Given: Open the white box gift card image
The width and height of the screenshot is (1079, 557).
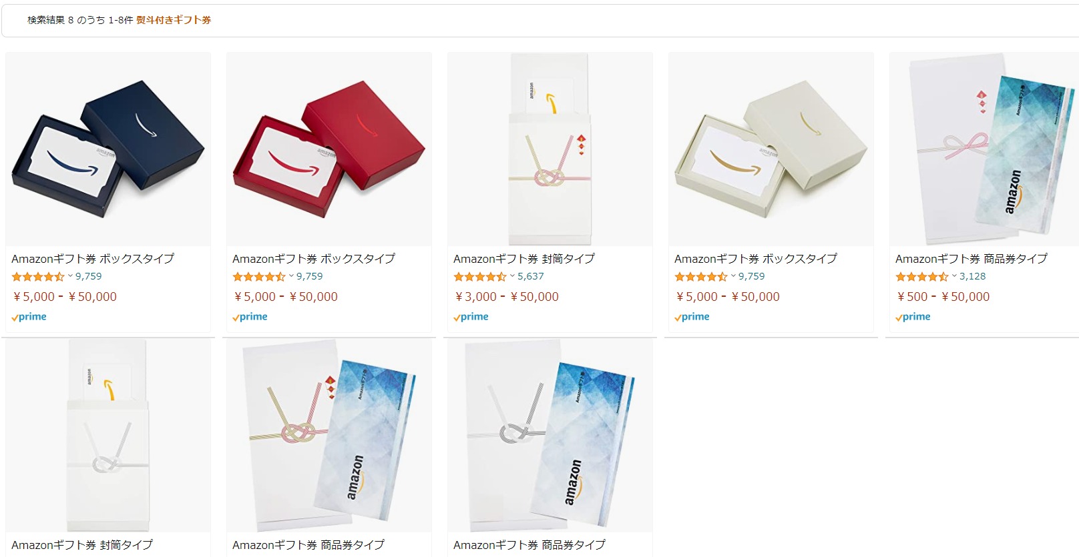Looking at the screenshot, I should click(x=771, y=149).
